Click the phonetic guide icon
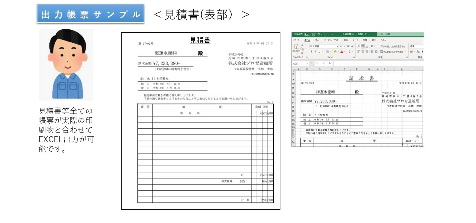The height and width of the screenshot is (223, 476). coord(350,52)
